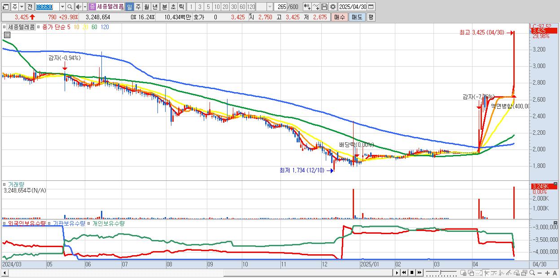Image resolution: width=560 pixels, height=278 pixels.
Task: Select the 1 interval preset
Action: (x=191, y=7)
